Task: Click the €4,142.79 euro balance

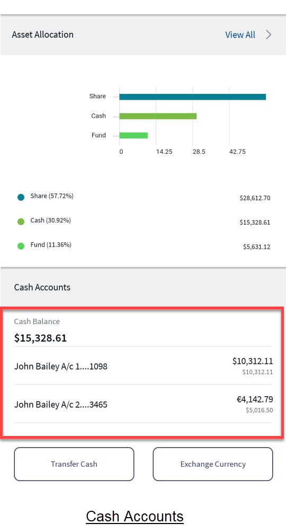Action: (x=255, y=399)
